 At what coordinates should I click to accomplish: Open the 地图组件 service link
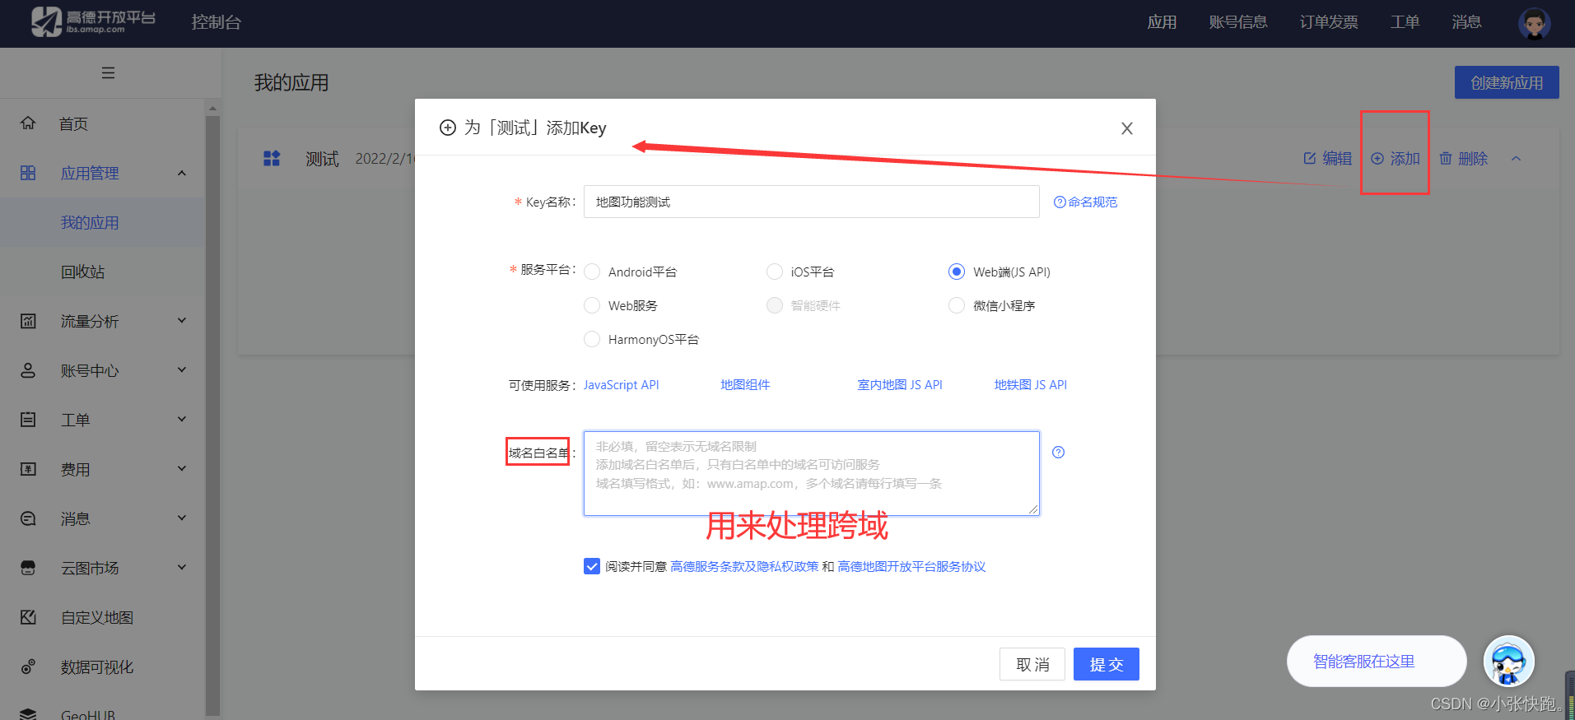[x=745, y=384]
